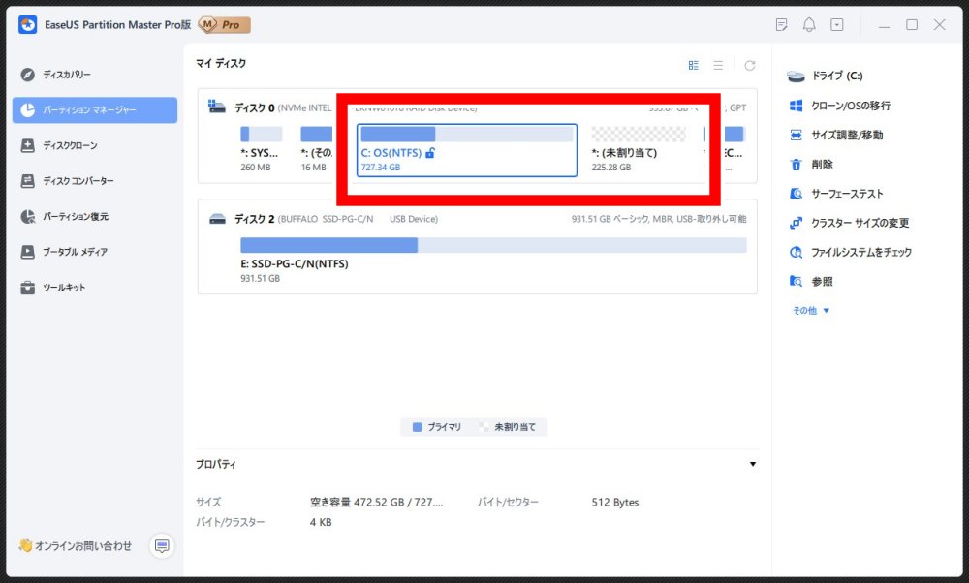Click the プライマリ legend color swatch
The width and height of the screenshot is (969, 583).
click(417, 427)
